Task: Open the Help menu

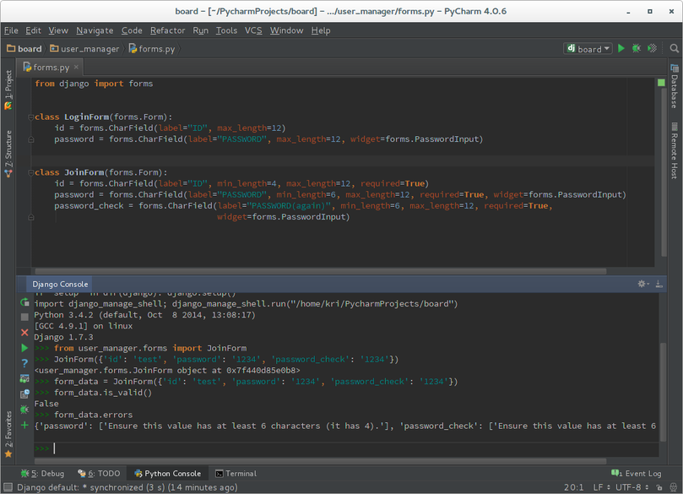Action: (x=321, y=30)
